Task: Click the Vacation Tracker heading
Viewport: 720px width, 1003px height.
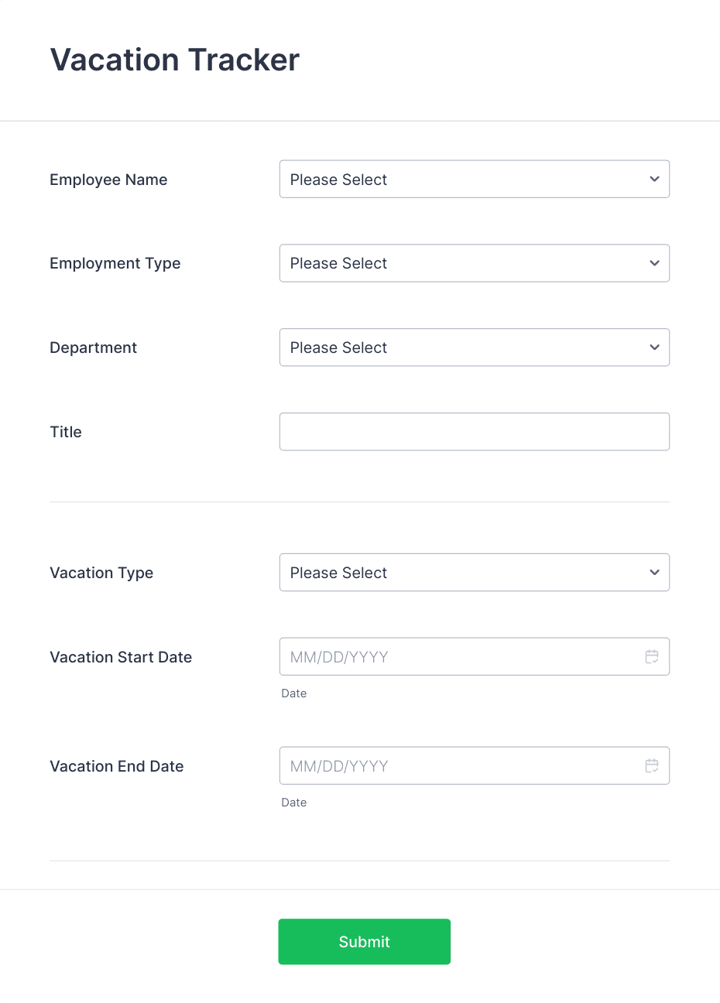Action: pyautogui.click(x=174, y=60)
